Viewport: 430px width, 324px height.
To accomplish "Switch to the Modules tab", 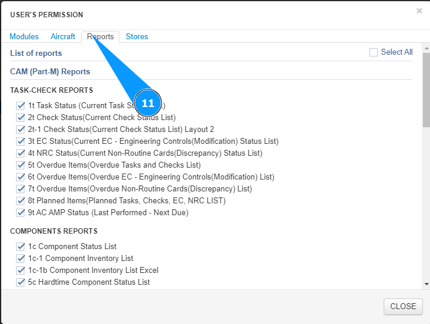I will (24, 37).
